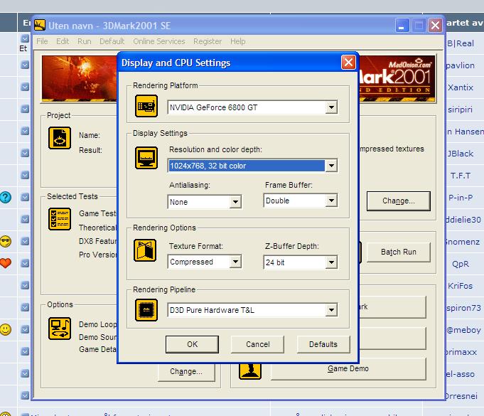
Task: Open the Texture Format dropdown
Action: pos(235,262)
